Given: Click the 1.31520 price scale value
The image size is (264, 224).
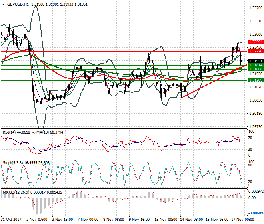Looking at the screenshot, I should pos(256,74).
